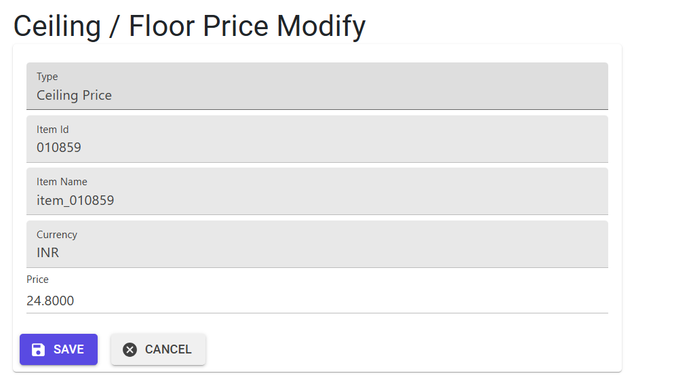Click the underline beneath the Price input
Image resolution: width=693 pixels, height=384 pixels.
[x=317, y=313]
